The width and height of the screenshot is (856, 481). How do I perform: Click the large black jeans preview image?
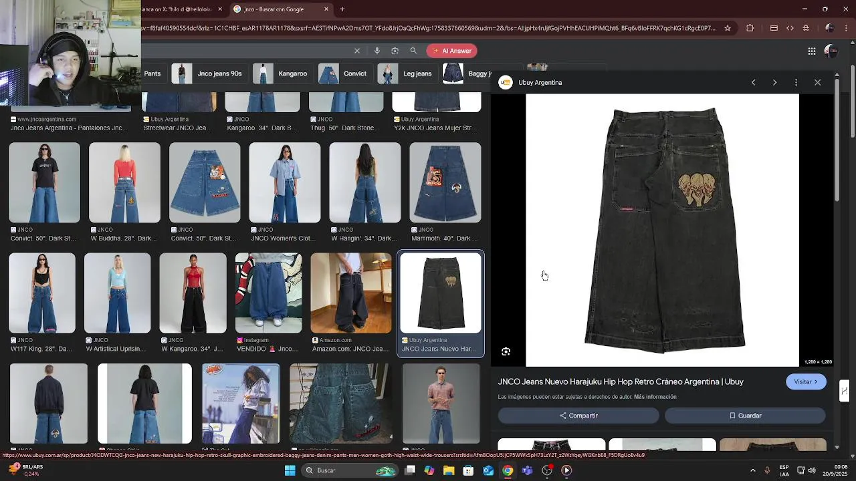pos(662,230)
